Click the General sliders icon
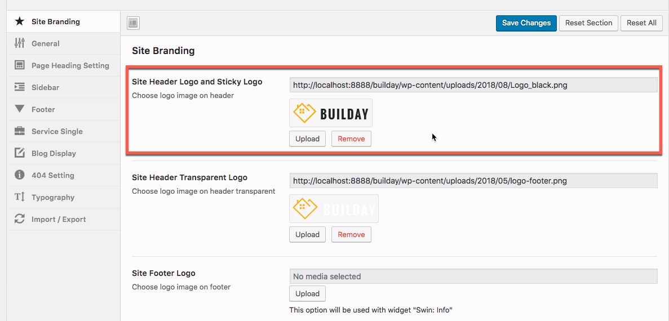The height and width of the screenshot is (321, 669). click(x=20, y=43)
